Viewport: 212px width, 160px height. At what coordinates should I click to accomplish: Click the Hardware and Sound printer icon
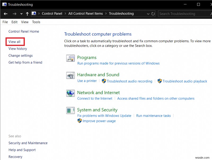pyautogui.click(x=70, y=75)
